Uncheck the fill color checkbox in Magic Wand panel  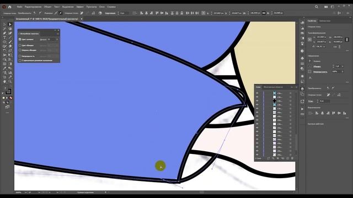[x=20, y=39]
